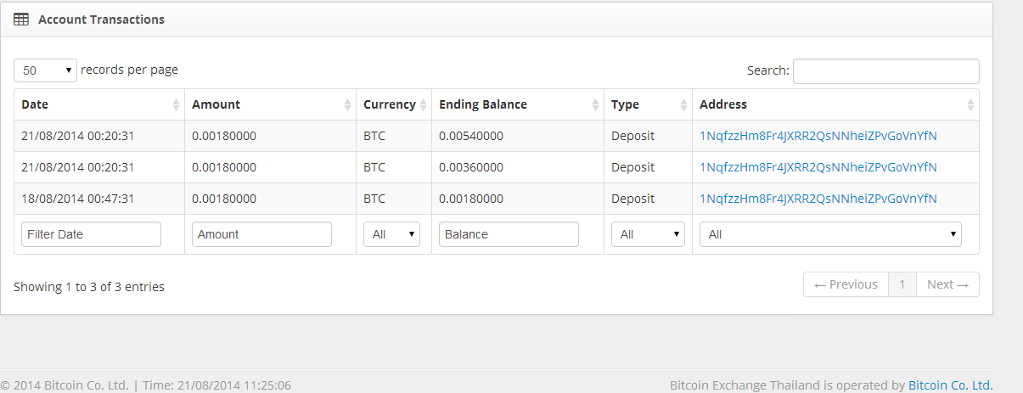This screenshot has height=393, width=1023.
Task: Click the Balance filter field
Action: point(509,234)
